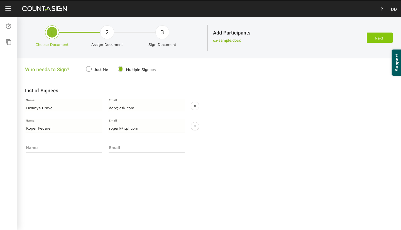Viewport: 401px width, 230px height.
Task: Go to step 2 Assign Document
Action: [x=107, y=33]
